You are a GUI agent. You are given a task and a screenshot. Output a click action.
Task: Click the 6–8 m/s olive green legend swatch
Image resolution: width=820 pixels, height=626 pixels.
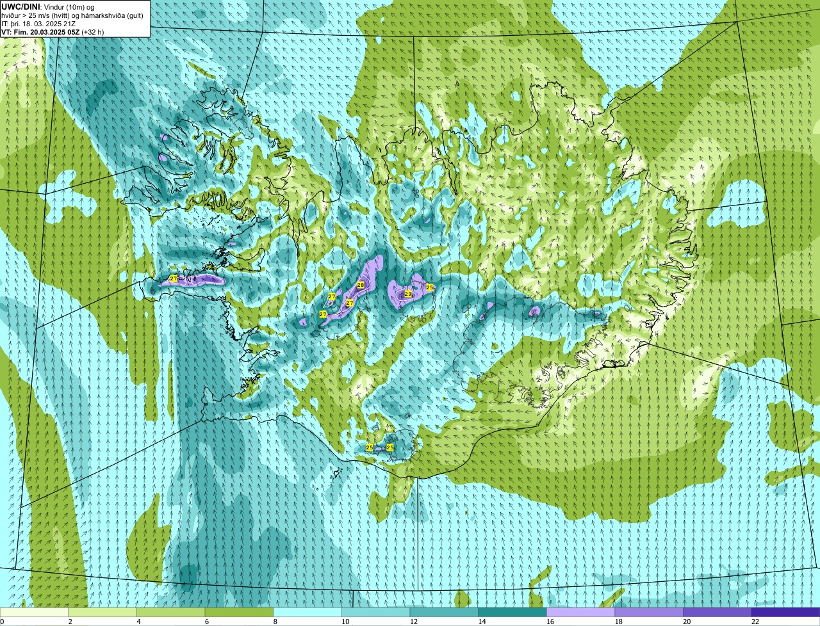[x=239, y=613]
